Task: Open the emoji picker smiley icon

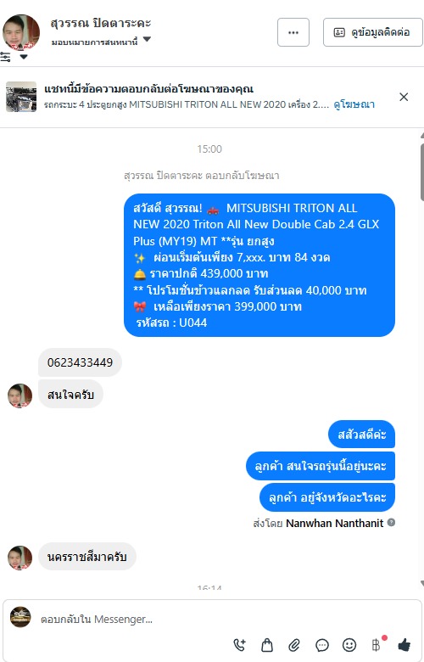Action: coord(349,645)
